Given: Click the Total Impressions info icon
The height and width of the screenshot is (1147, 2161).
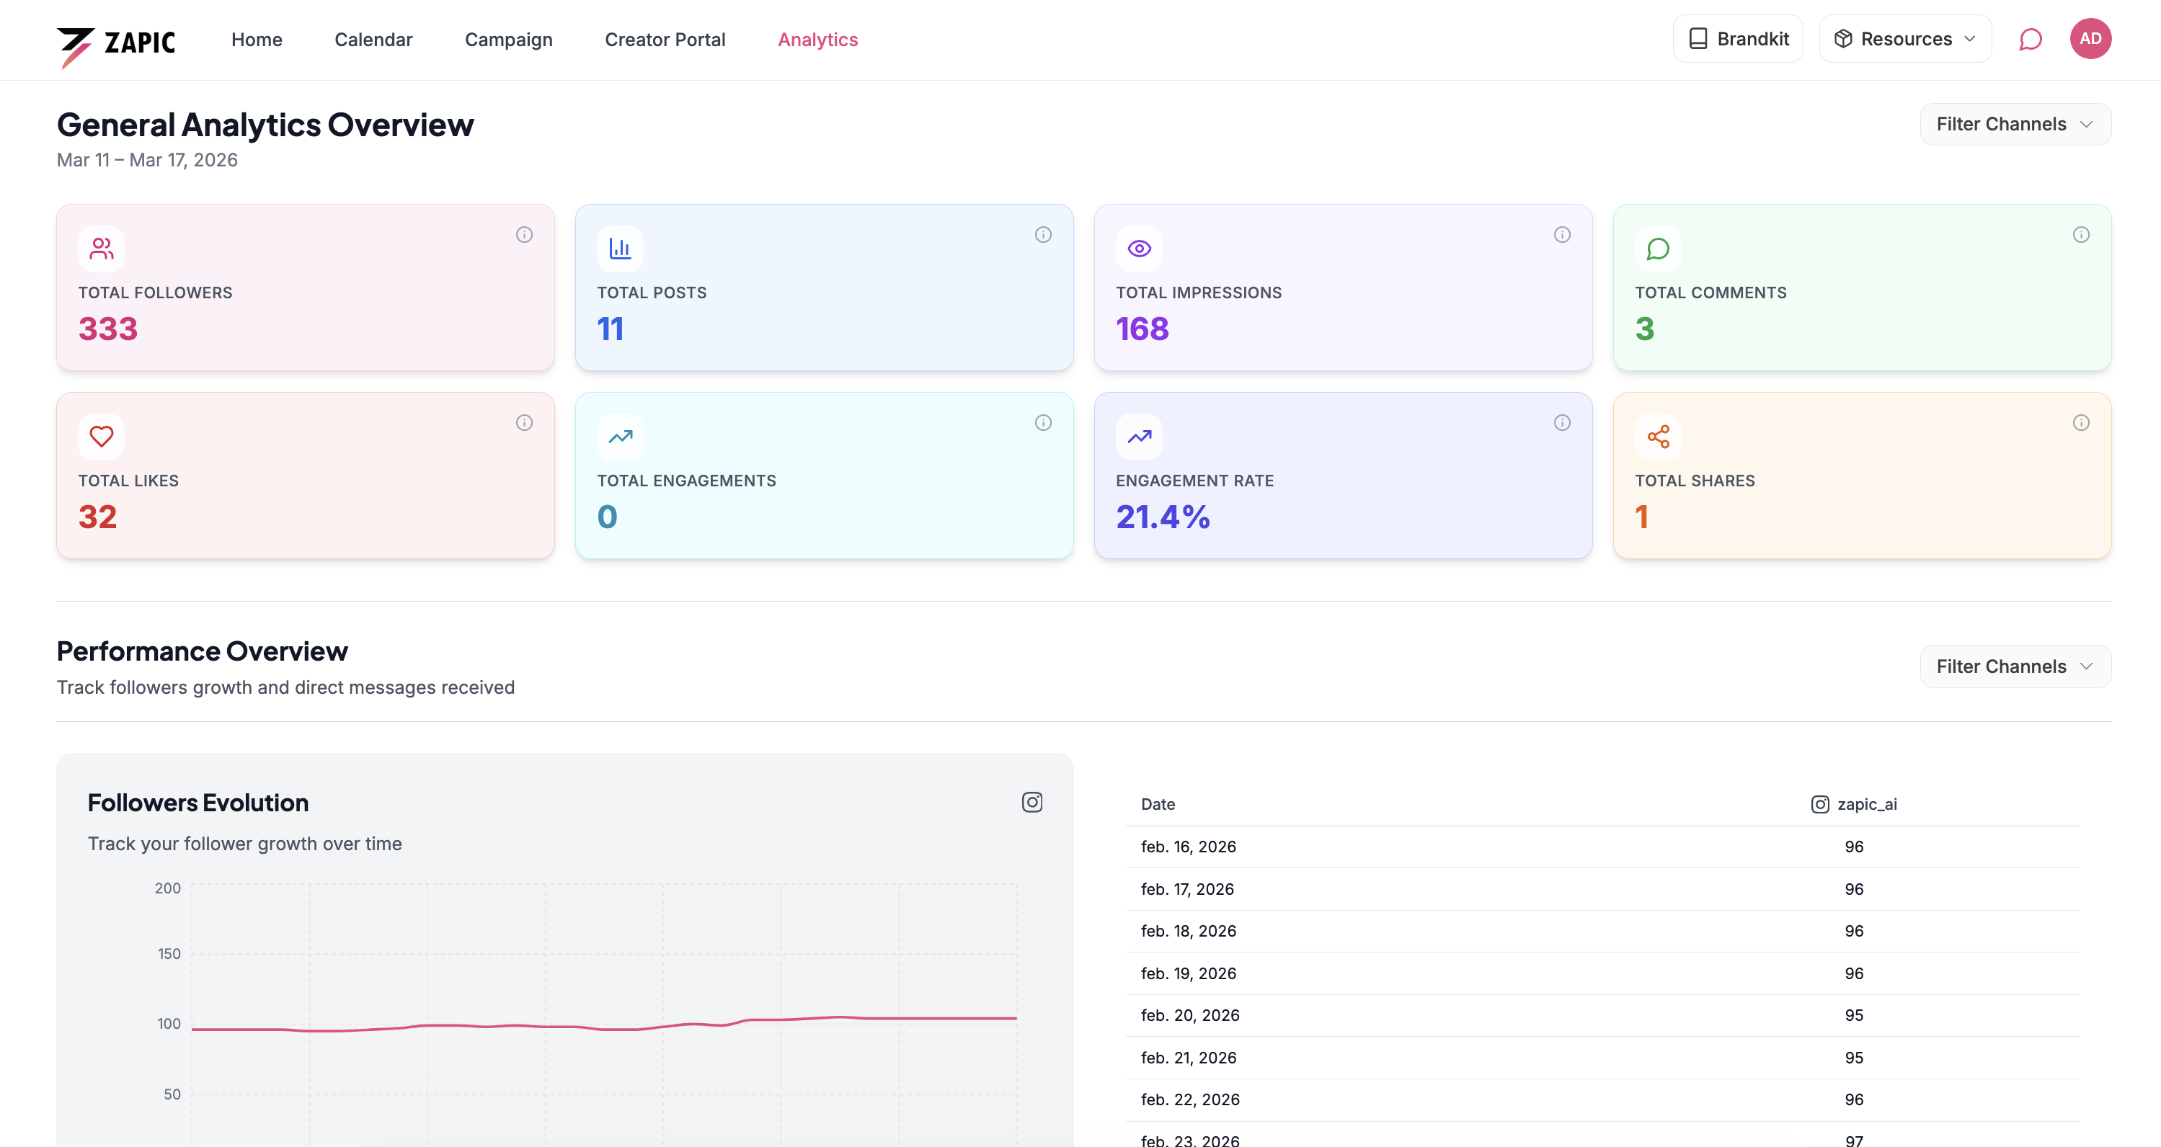Looking at the screenshot, I should [x=1561, y=235].
